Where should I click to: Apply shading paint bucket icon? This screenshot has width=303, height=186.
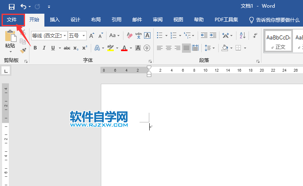point(225,48)
